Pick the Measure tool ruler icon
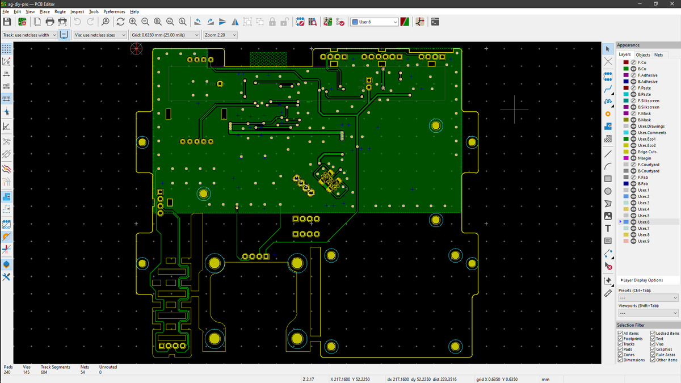The height and width of the screenshot is (383, 681). tap(608, 293)
